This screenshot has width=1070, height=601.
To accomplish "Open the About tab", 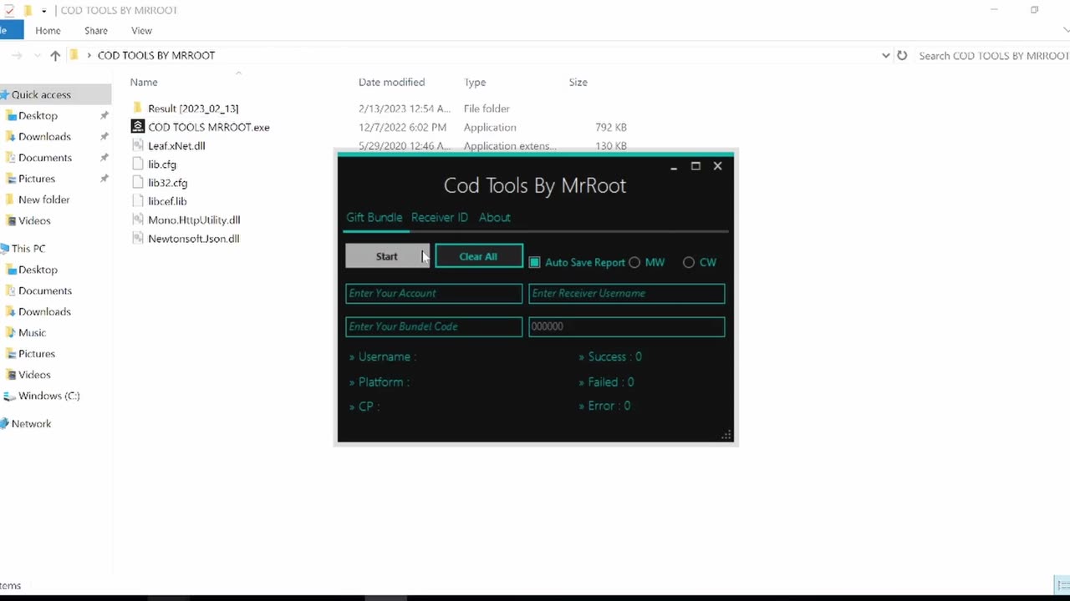I will [495, 217].
